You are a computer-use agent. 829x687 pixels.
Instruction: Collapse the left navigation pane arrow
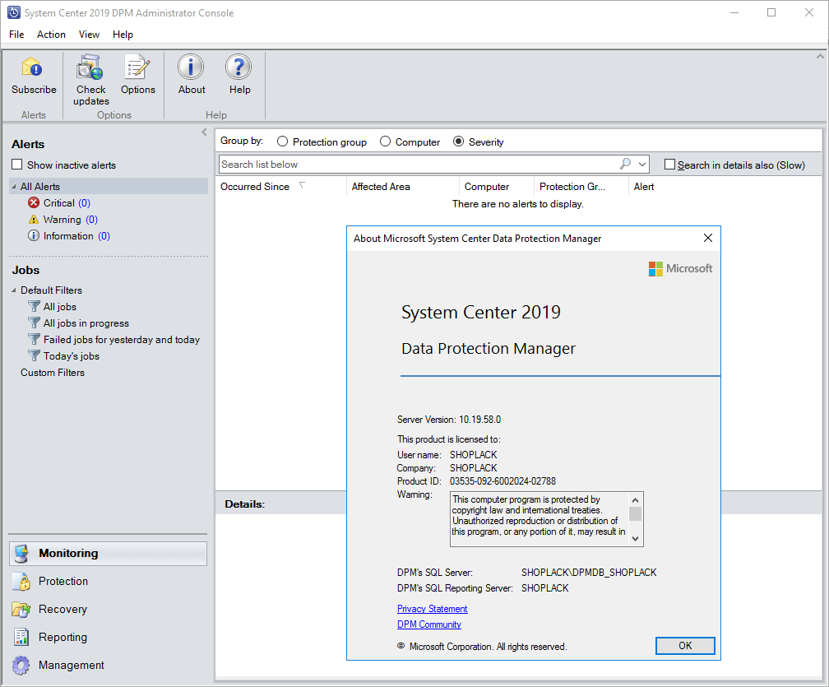(204, 132)
